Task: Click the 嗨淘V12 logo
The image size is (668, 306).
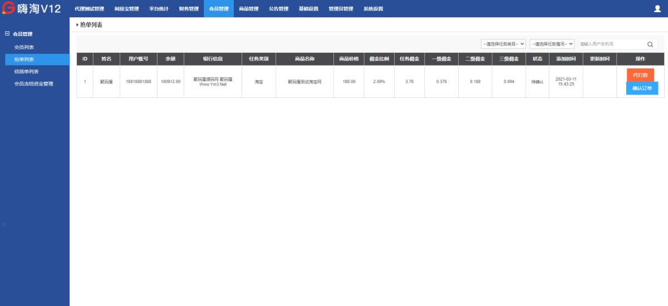Action: coord(31,9)
